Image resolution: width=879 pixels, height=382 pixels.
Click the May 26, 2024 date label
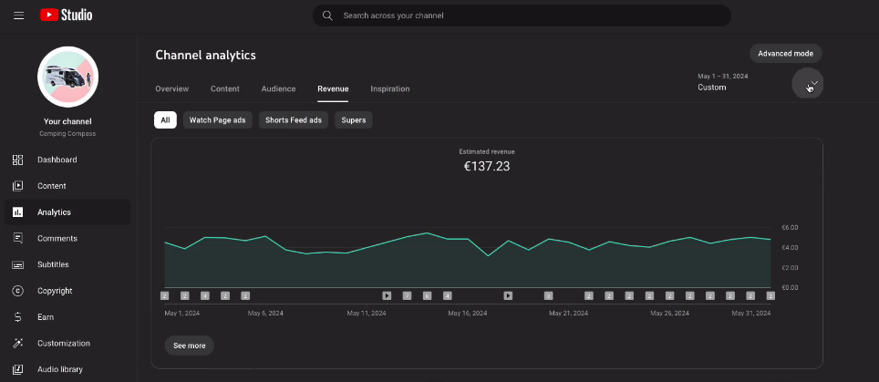click(x=670, y=313)
